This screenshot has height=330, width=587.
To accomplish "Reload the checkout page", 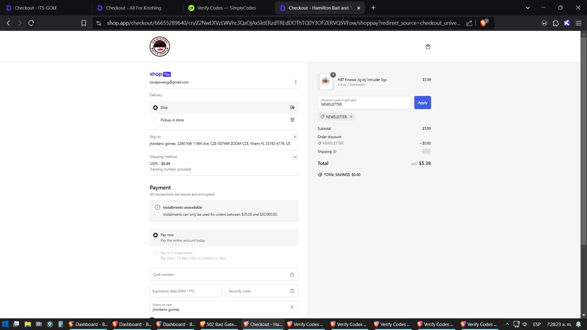I will [31, 23].
